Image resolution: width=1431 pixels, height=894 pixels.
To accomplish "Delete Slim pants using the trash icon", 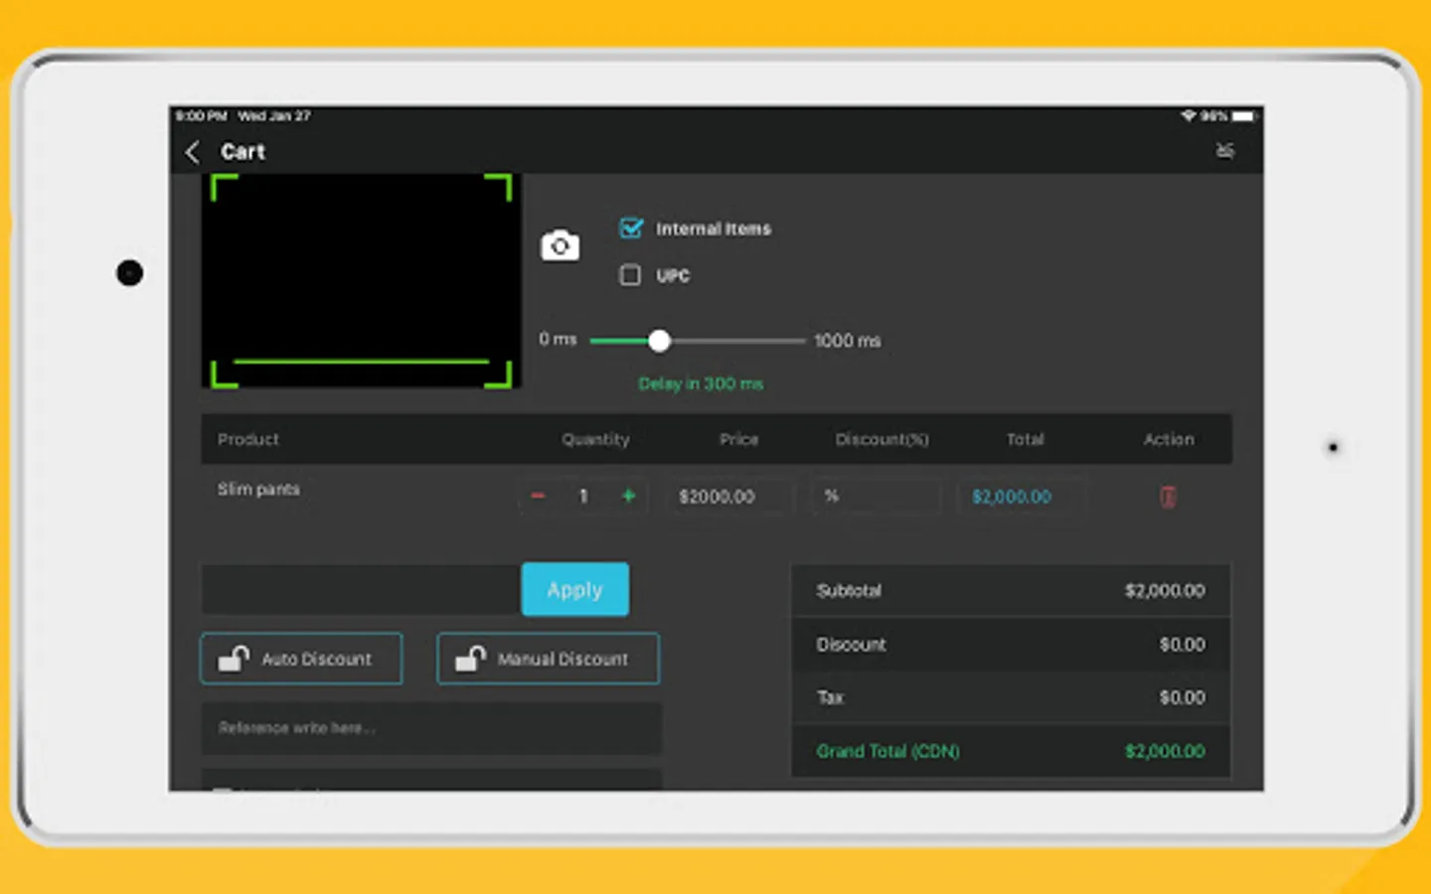I will (1169, 497).
